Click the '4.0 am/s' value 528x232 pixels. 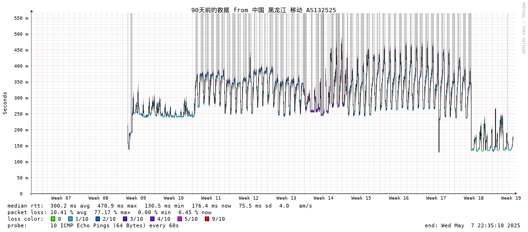[x=295, y=206]
